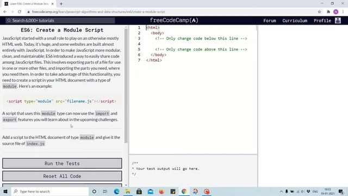The image size is (348, 196).
Task: Click the profile avatar picture in navbar
Action: tap(338, 21)
